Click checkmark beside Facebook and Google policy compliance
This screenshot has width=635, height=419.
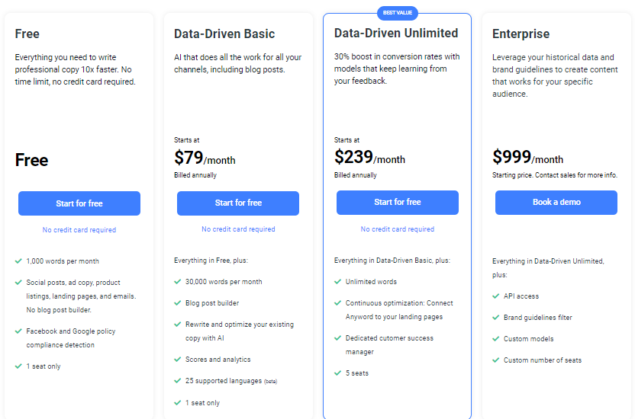click(18, 331)
